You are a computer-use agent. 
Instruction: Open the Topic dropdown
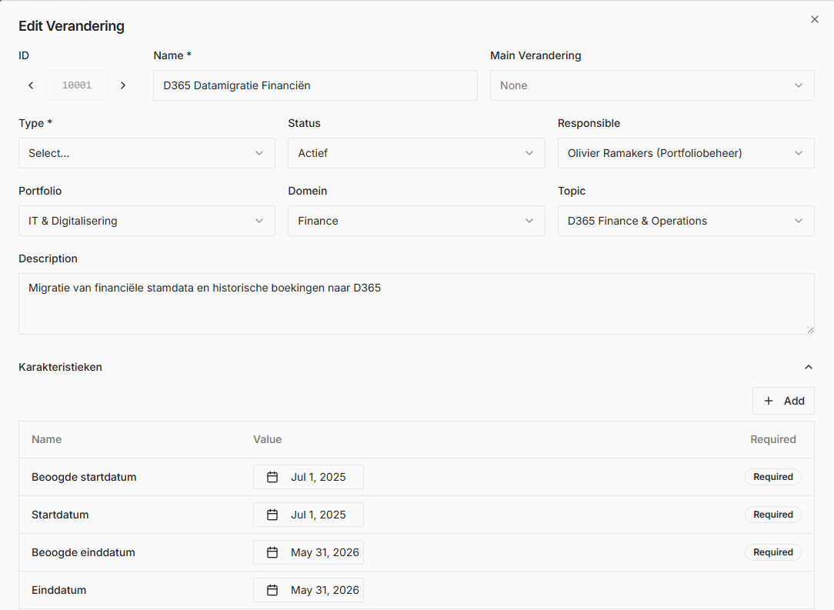tap(685, 221)
